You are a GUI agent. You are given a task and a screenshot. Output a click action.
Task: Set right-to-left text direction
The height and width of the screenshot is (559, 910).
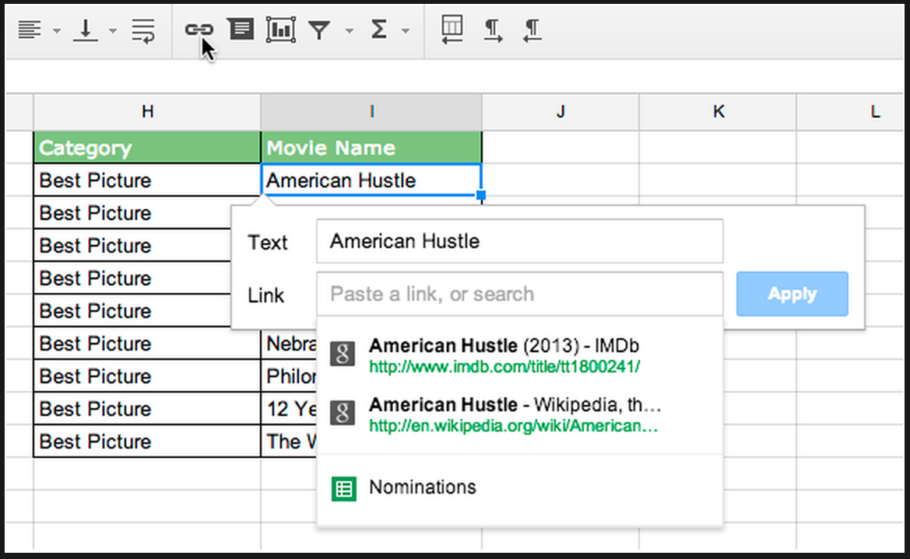click(532, 30)
